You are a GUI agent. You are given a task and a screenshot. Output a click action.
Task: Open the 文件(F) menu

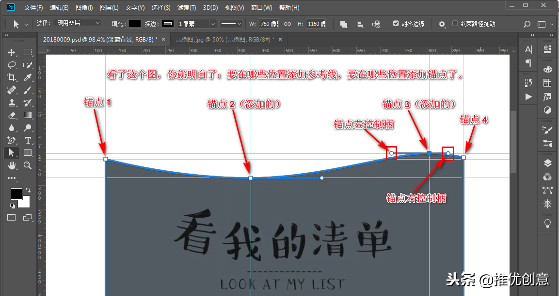(33, 7)
